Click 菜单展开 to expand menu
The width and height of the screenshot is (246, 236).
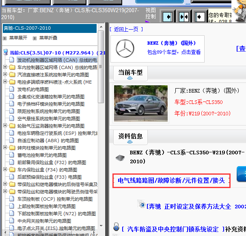pyautogui.click(x=18, y=38)
